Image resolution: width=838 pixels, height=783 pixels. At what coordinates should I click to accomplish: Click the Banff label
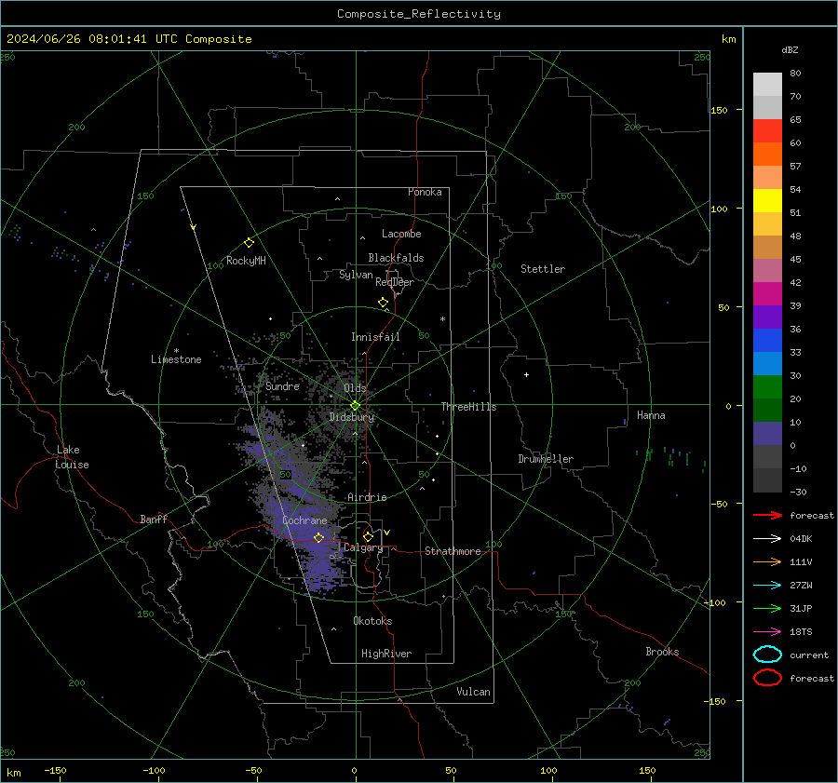154,519
